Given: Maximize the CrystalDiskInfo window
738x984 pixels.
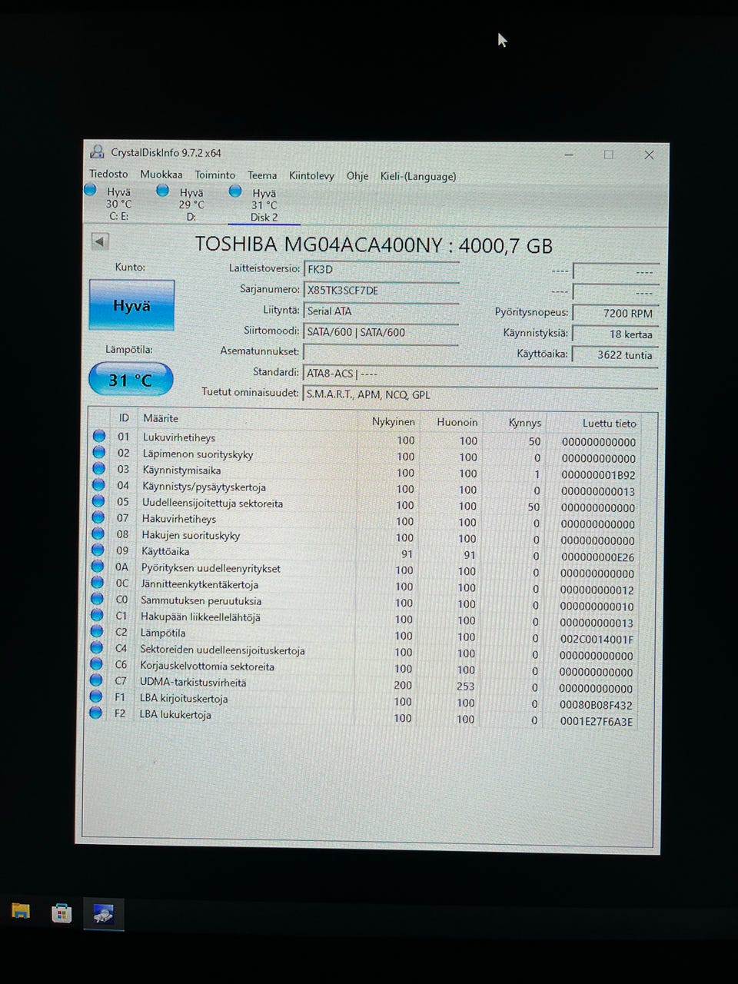Looking at the screenshot, I should [x=609, y=155].
